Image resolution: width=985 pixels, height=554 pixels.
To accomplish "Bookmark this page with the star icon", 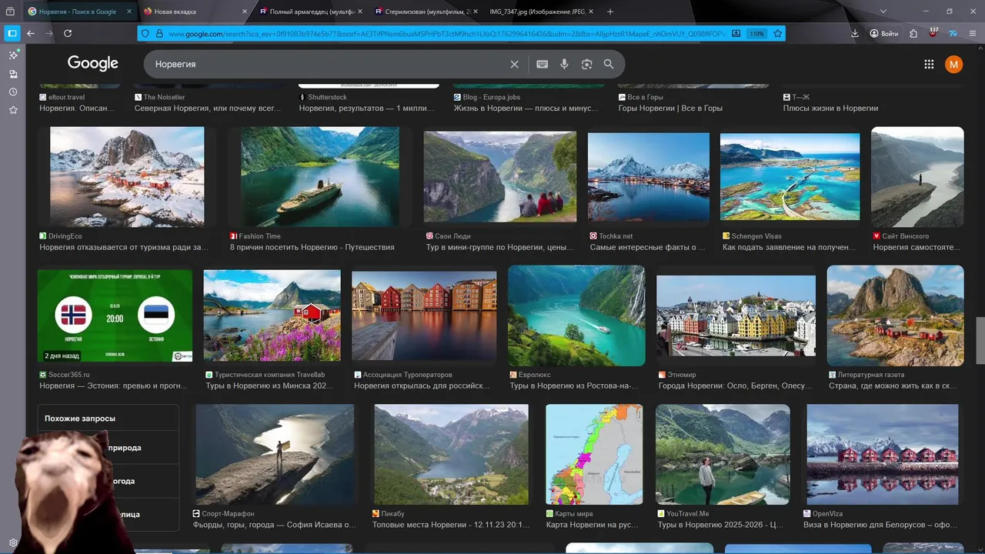I will [x=777, y=34].
